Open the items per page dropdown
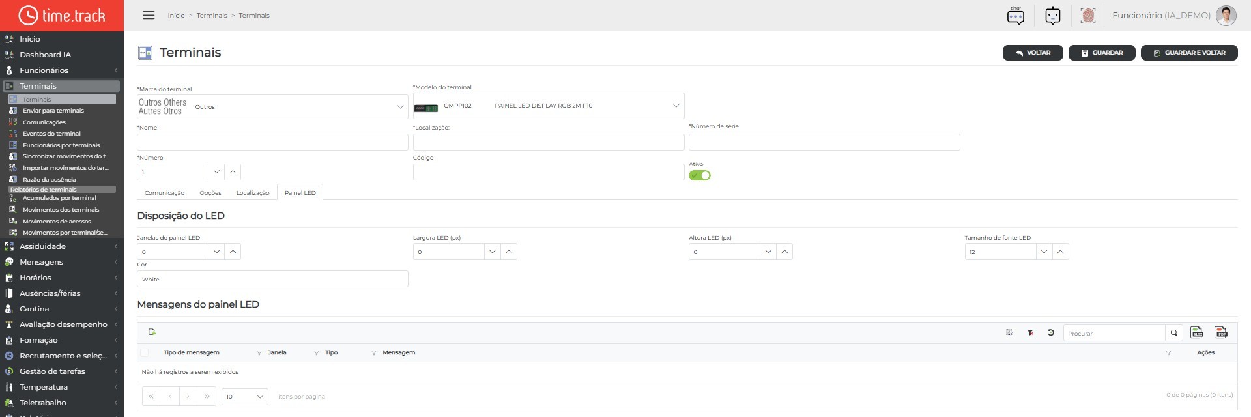Image resolution: width=1251 pixels, height=417 pixels. (245, 397)
